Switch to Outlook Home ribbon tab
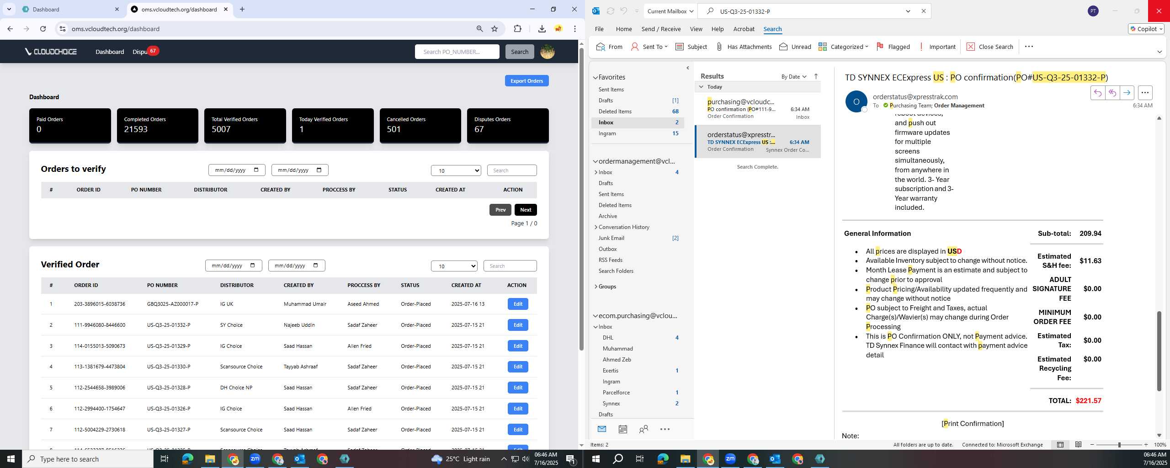The width and height of the screenshot is (1170, 468). pos(624,29)
